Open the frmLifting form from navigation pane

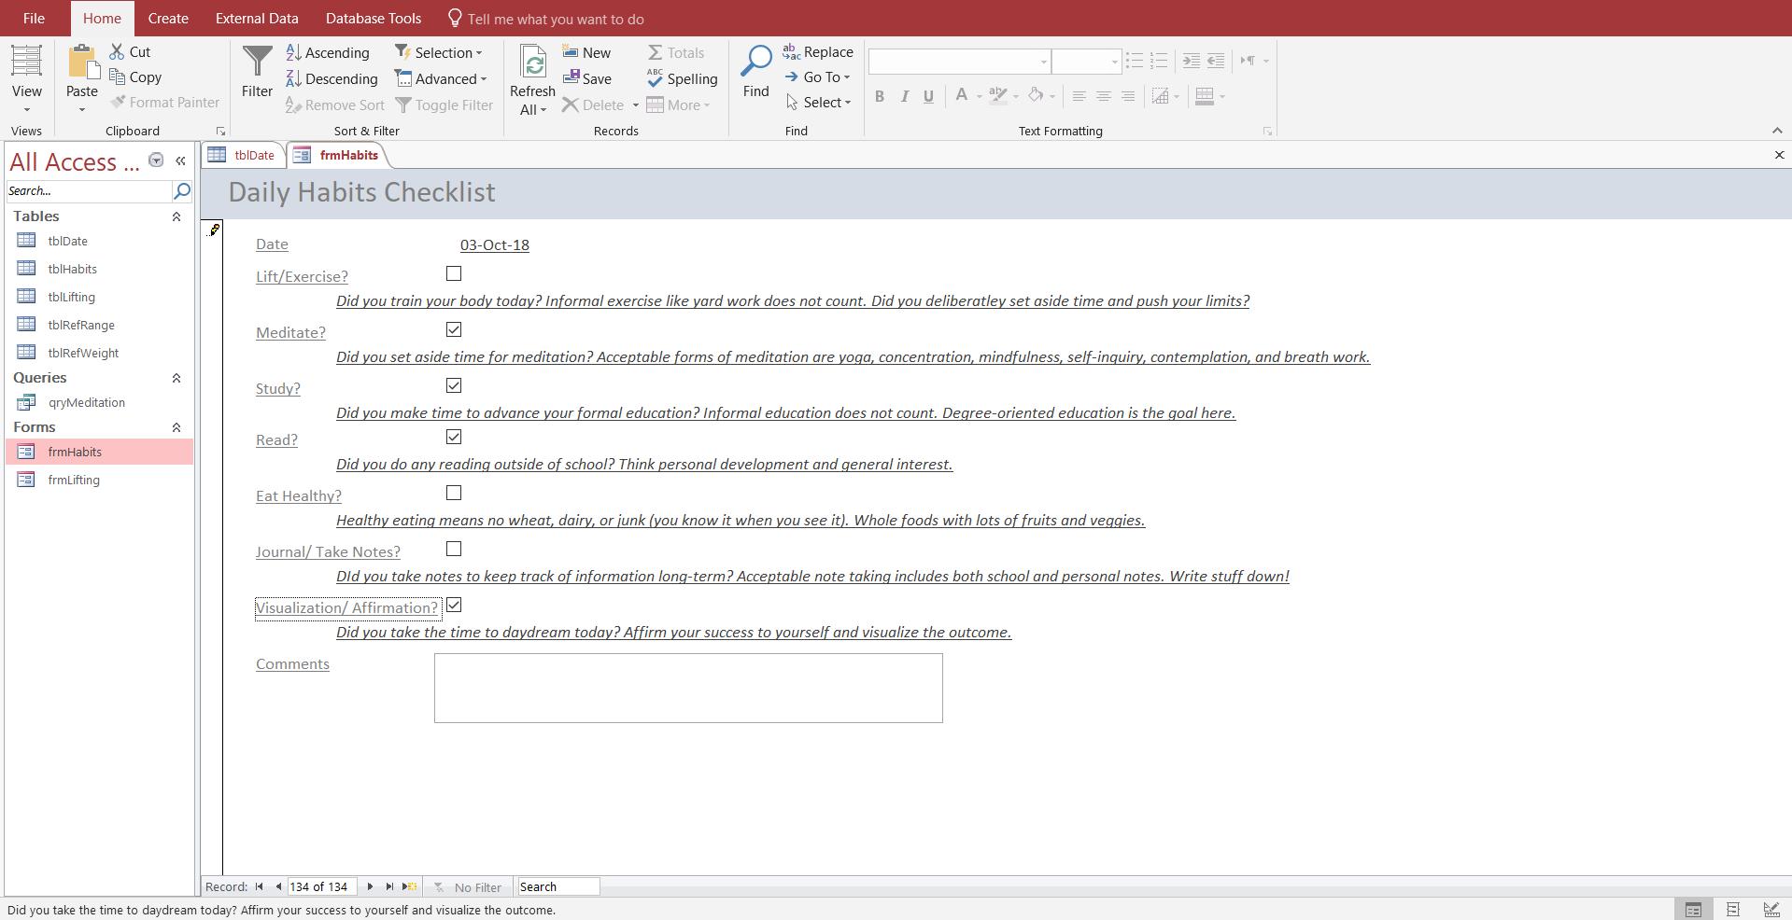(74, 481)
